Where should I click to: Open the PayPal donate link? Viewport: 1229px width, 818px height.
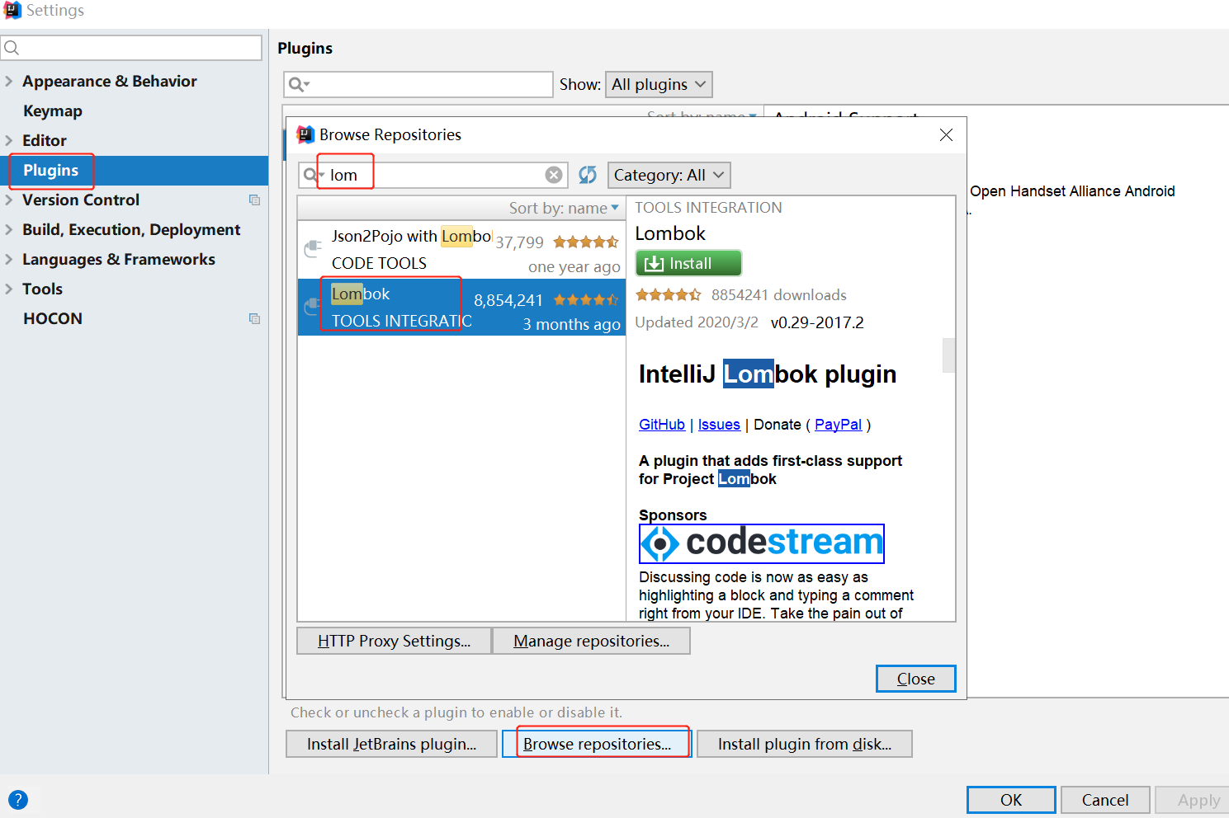pos(838,424)
